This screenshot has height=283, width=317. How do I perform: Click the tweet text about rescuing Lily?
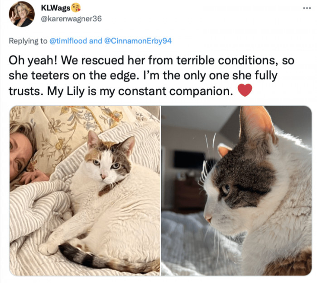151,76
